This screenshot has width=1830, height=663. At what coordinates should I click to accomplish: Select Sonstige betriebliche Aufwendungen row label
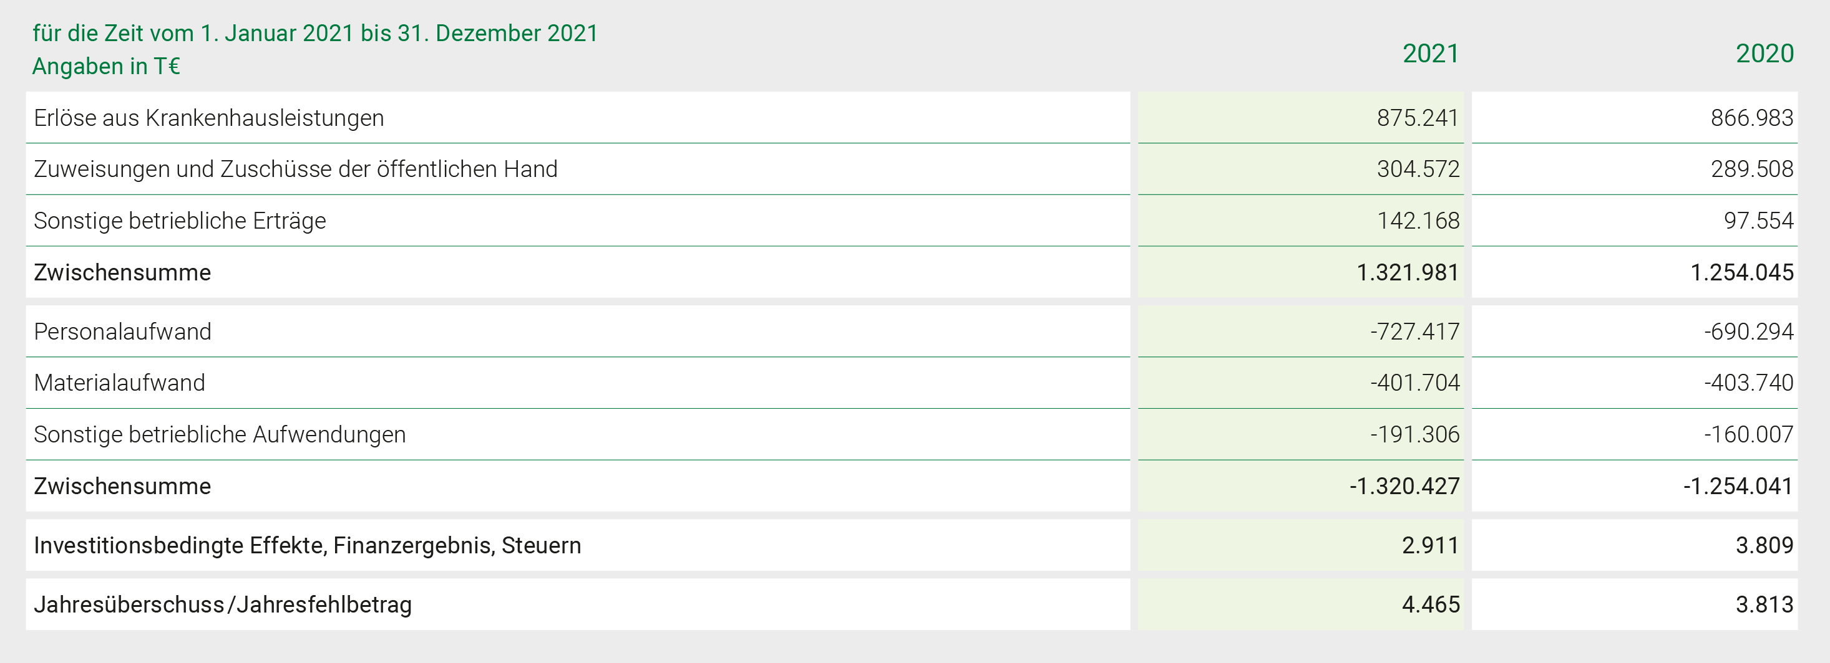coord(220,434)
